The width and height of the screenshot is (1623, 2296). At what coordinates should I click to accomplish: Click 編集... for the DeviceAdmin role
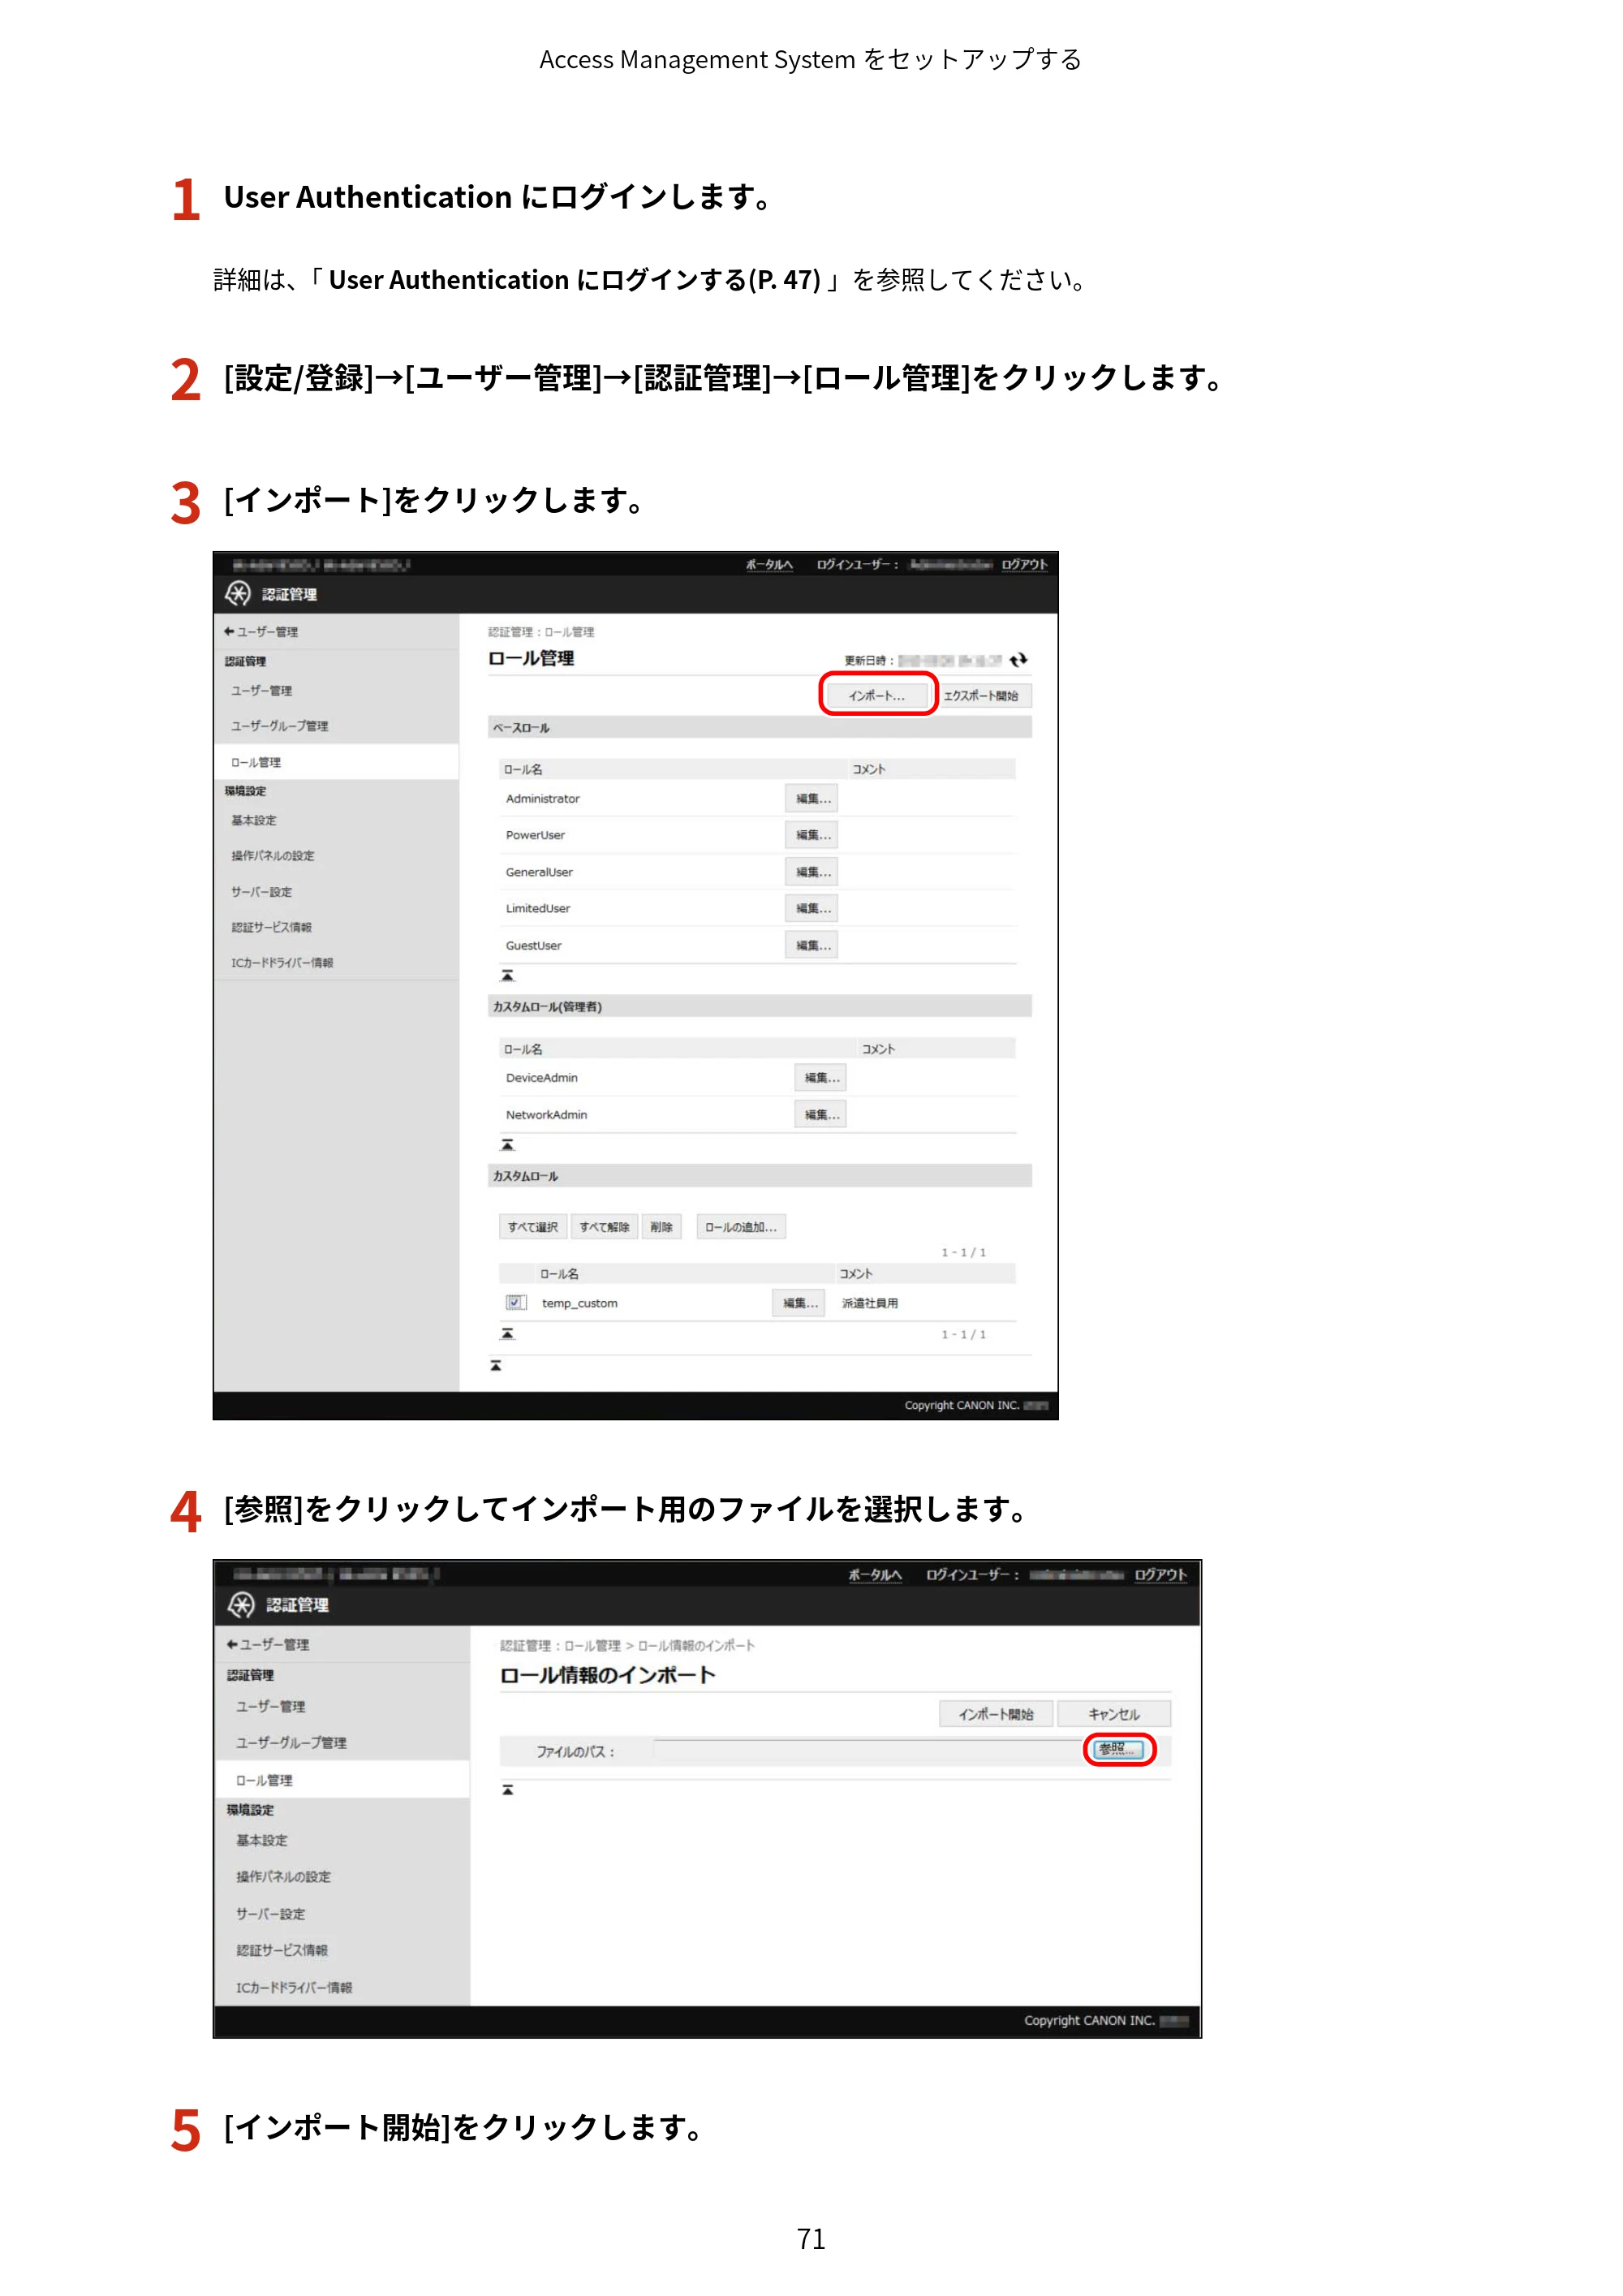(x=821, y=1078)
